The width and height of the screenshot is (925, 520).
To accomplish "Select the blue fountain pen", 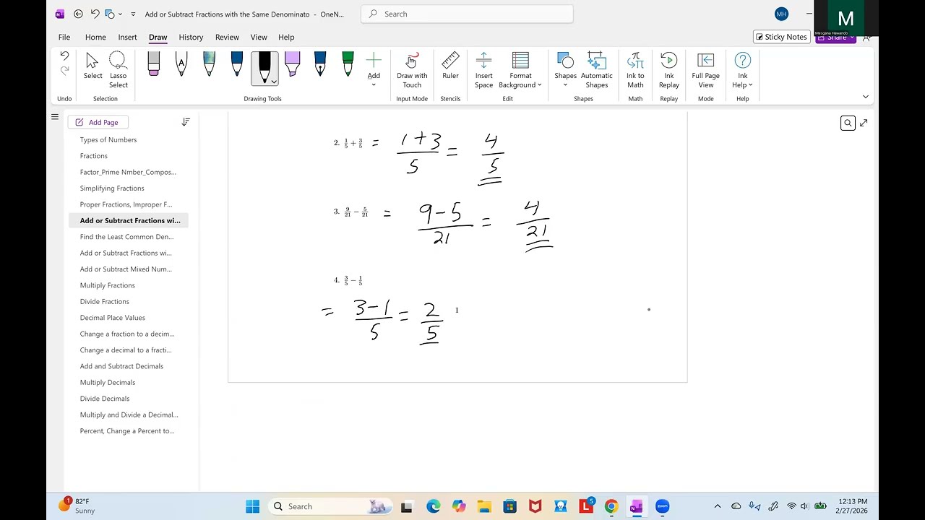I will pos(320,64).
